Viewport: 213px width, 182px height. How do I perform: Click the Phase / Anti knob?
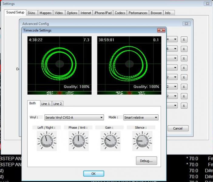pyautogui.click(x=78, y=141)
